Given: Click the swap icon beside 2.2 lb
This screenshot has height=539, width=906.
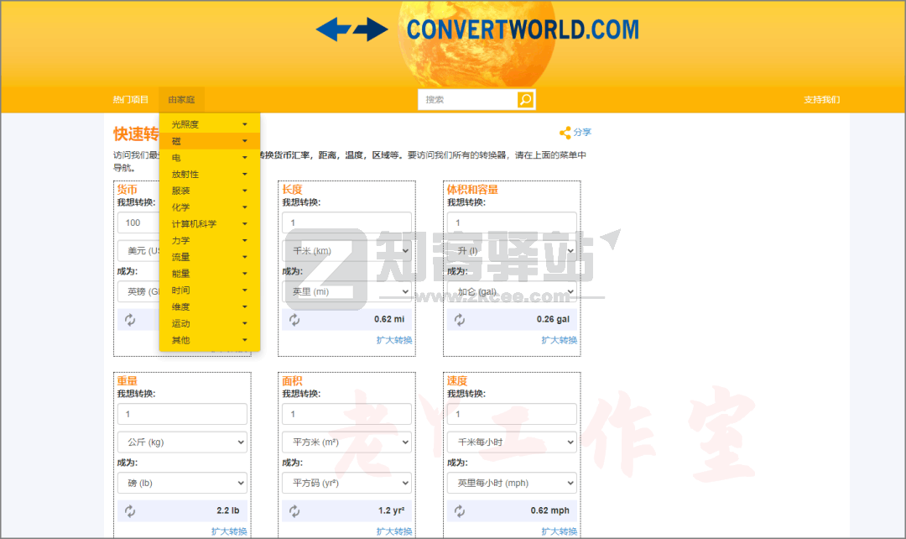Looking at the screenshot, I should [128, 510].
